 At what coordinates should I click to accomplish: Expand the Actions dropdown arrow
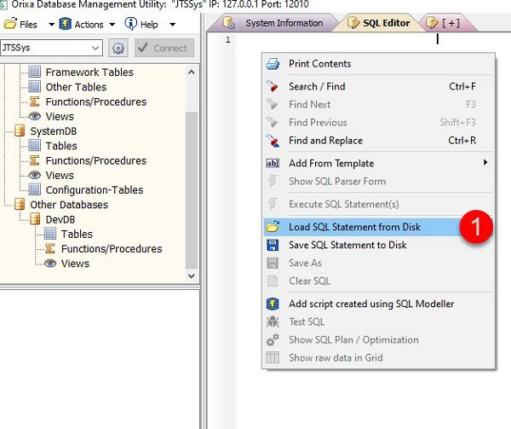(x=112, y=25)
